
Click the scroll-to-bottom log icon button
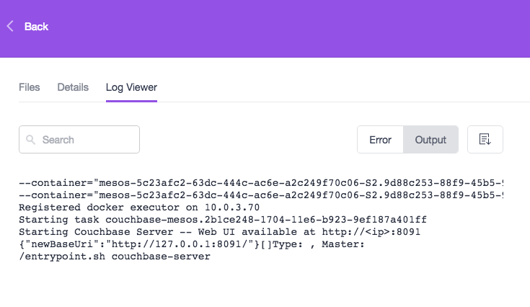(485, 140)
